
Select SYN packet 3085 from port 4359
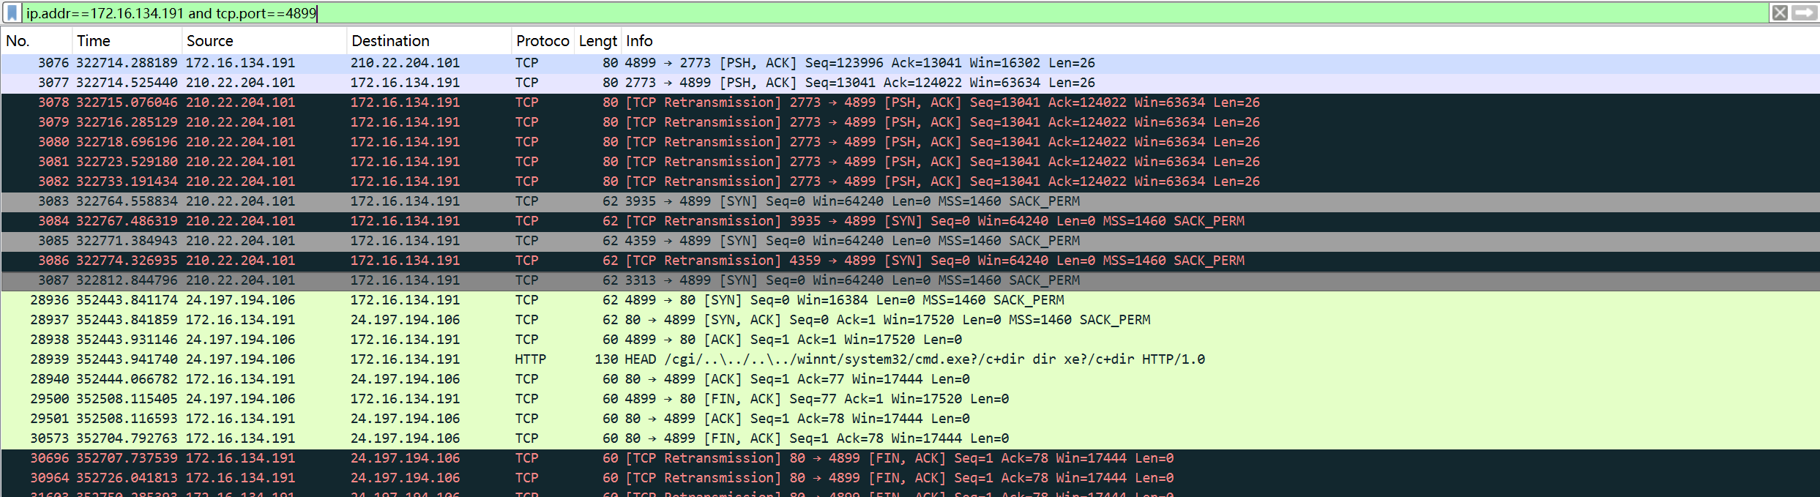pyautogui.click(x=910, y=241)
